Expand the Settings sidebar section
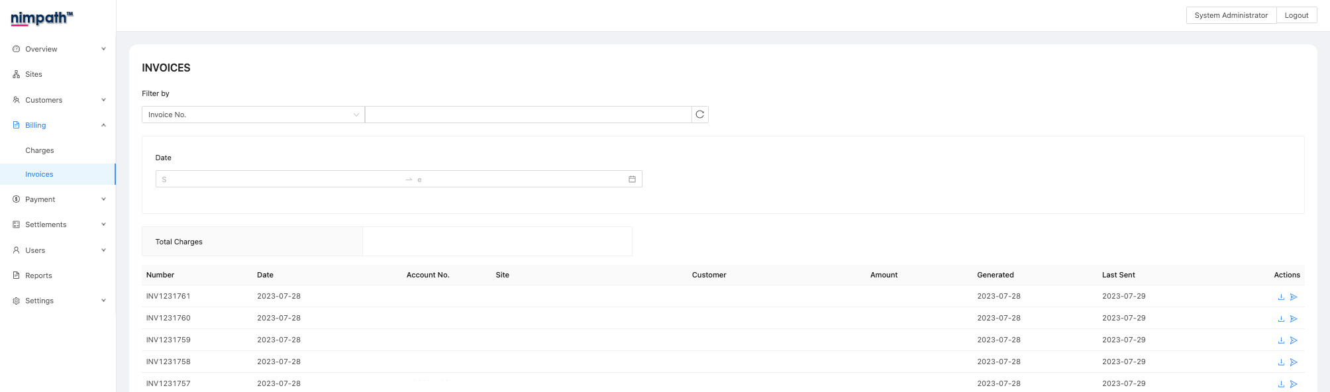This screenshot has width=1330, height=392. (x=58, y=301)
